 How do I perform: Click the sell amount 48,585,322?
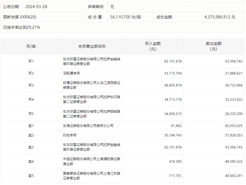[x=234, y=162]
